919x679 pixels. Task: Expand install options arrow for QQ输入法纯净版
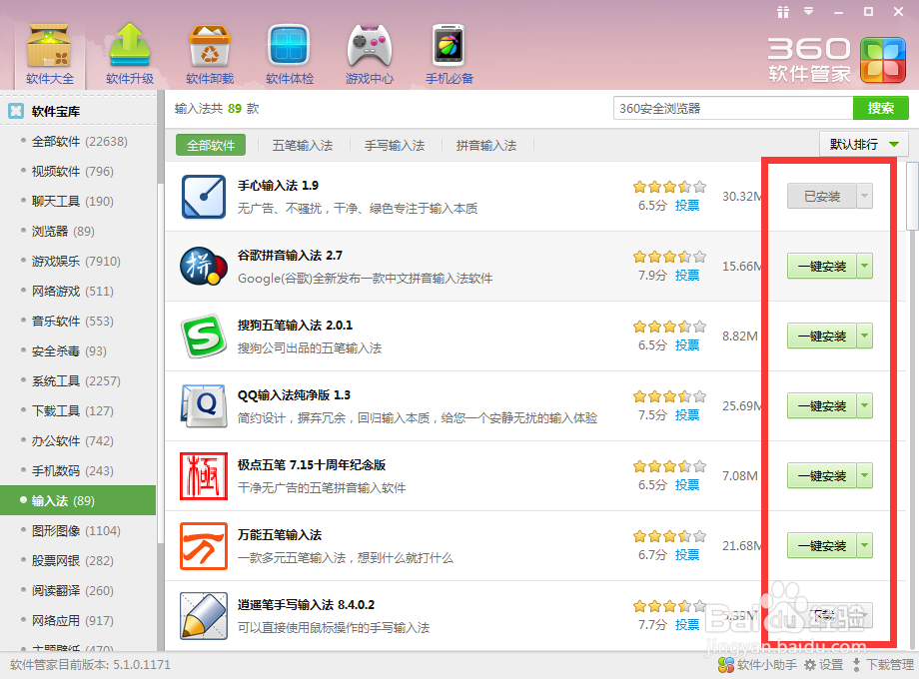pyautogui.click(x=864, y=405)
